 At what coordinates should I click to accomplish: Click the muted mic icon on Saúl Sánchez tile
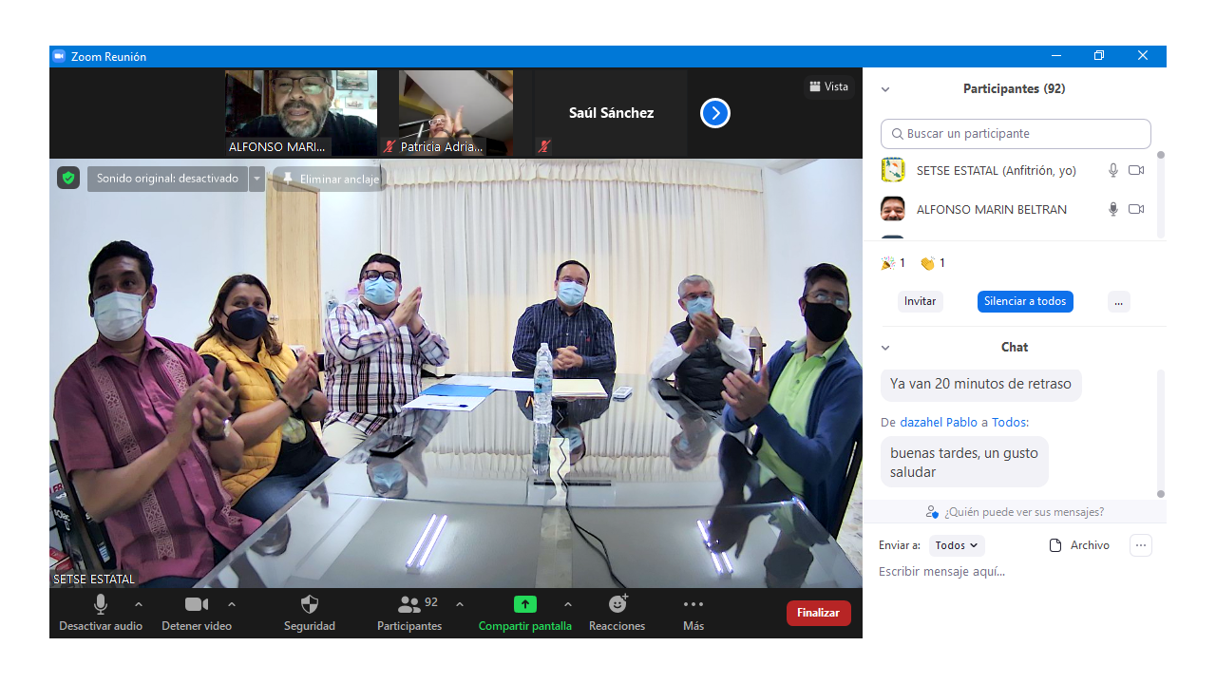click(x=543, y=146)
